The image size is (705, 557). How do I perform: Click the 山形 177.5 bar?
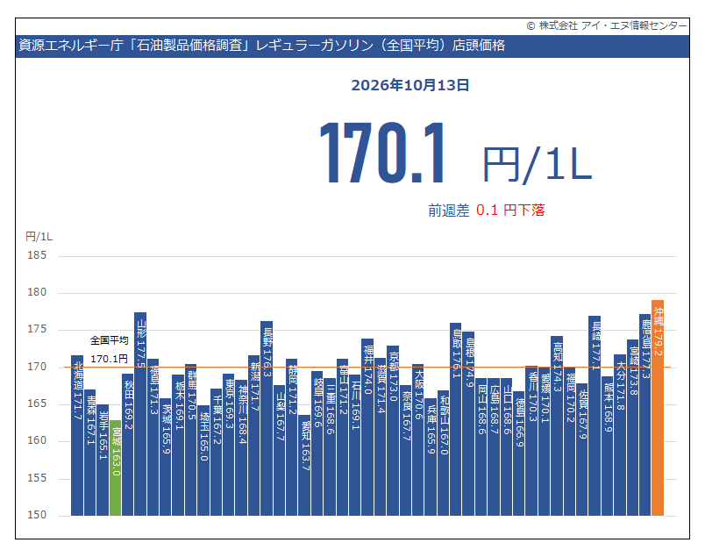(140, 414)
